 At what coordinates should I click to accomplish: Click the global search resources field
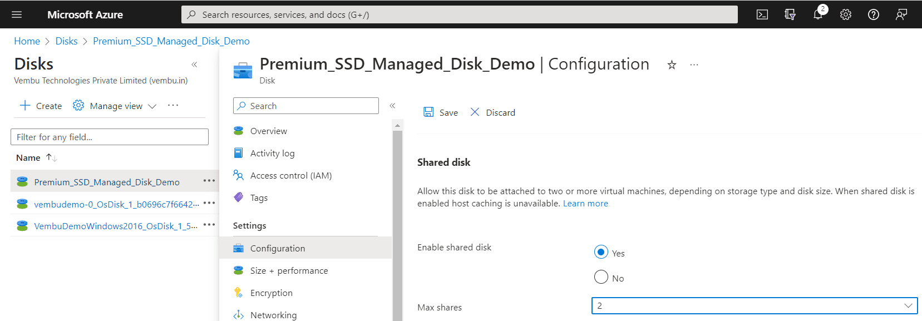(x=459, y=14)
